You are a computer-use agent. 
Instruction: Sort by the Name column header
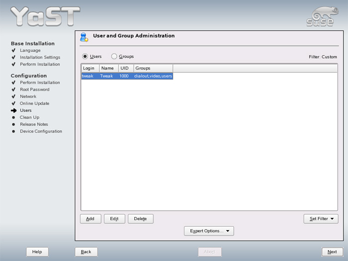tap(109, 68)
